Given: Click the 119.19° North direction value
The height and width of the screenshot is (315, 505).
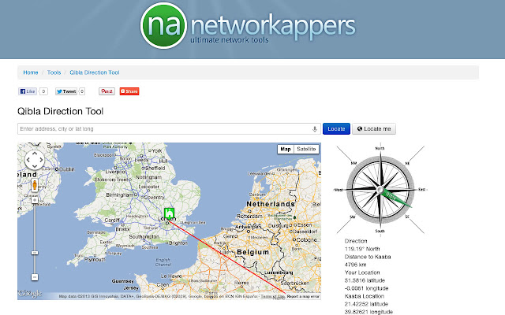Looking at the screenshot, I should click(362, 249).
